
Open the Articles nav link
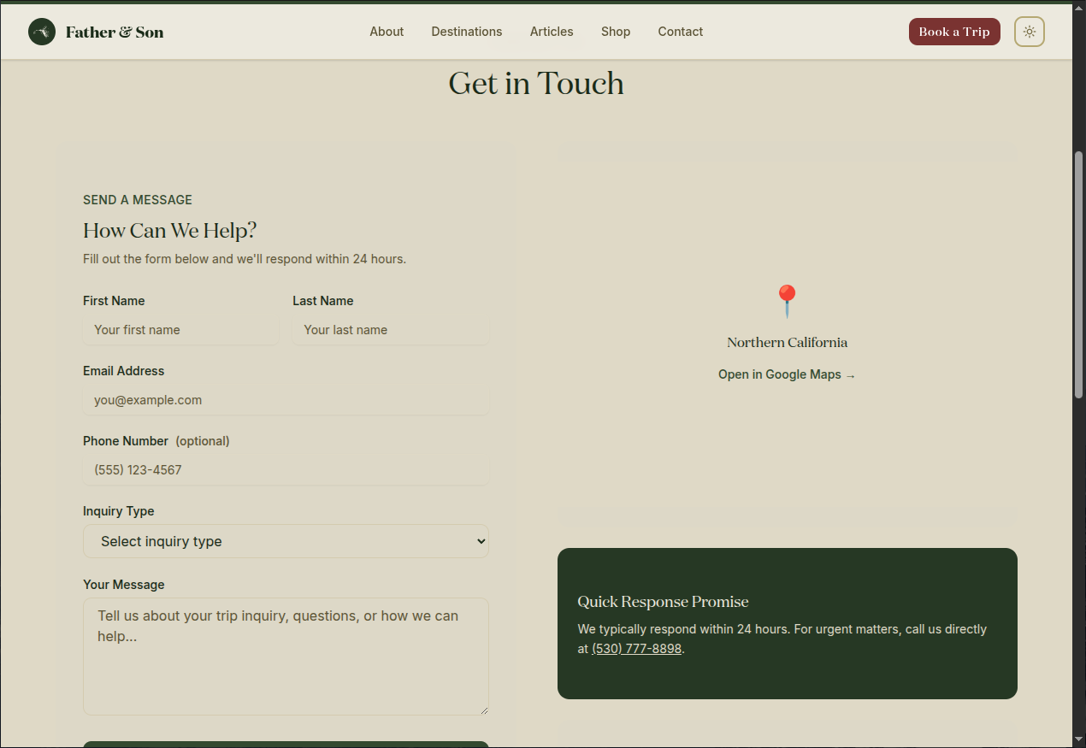coord(552,32)
